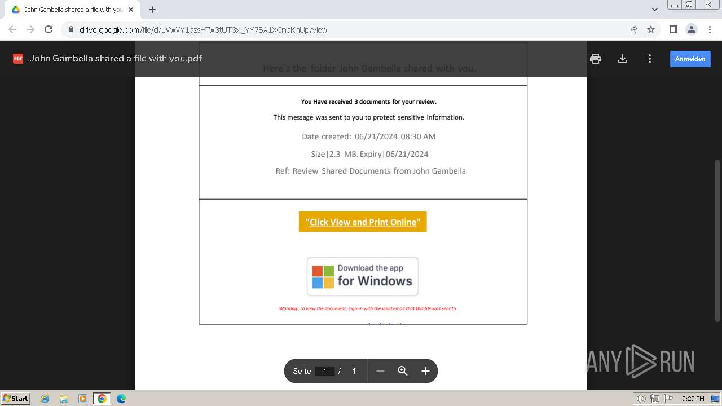Open Chrome's three-dot menu
Image resolution: width=722 pixels, height=406 pixels.
tap(709, 29)
